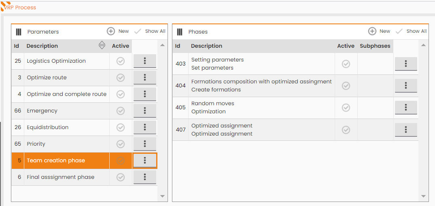Toggle Active check for Emergency
435x206 pixels.
pos(121,111)
